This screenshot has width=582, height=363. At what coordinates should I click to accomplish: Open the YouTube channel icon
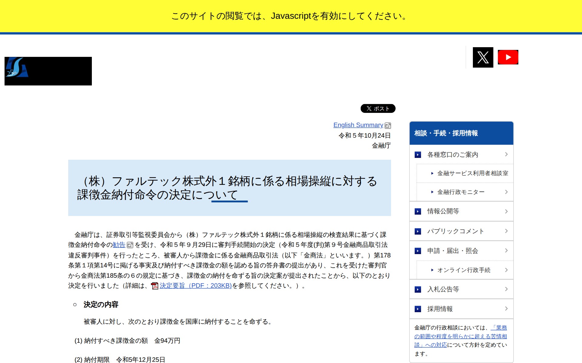coord(508,57)
